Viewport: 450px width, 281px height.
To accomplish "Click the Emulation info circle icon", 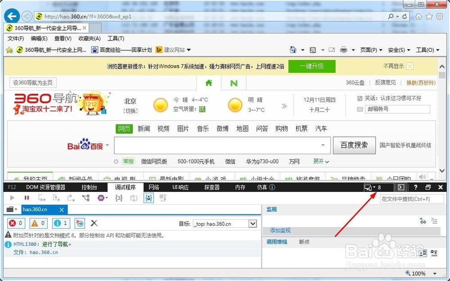I will (x=272, y=187).
